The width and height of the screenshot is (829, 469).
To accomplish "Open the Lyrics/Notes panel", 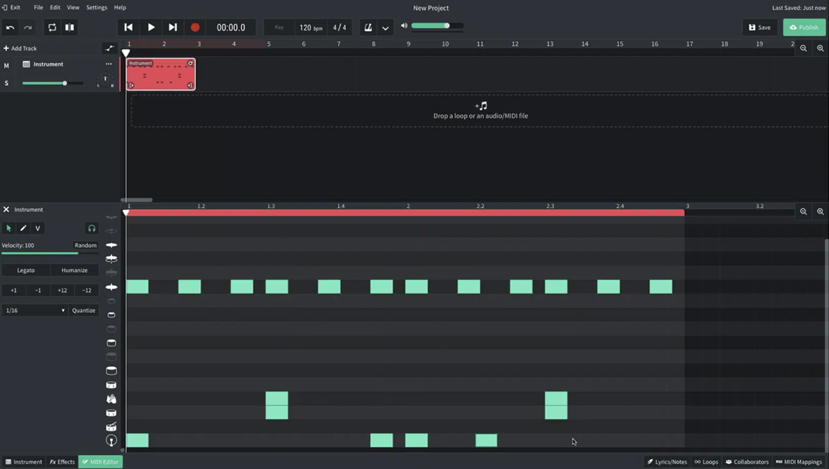I will click(x=667, y=462).
